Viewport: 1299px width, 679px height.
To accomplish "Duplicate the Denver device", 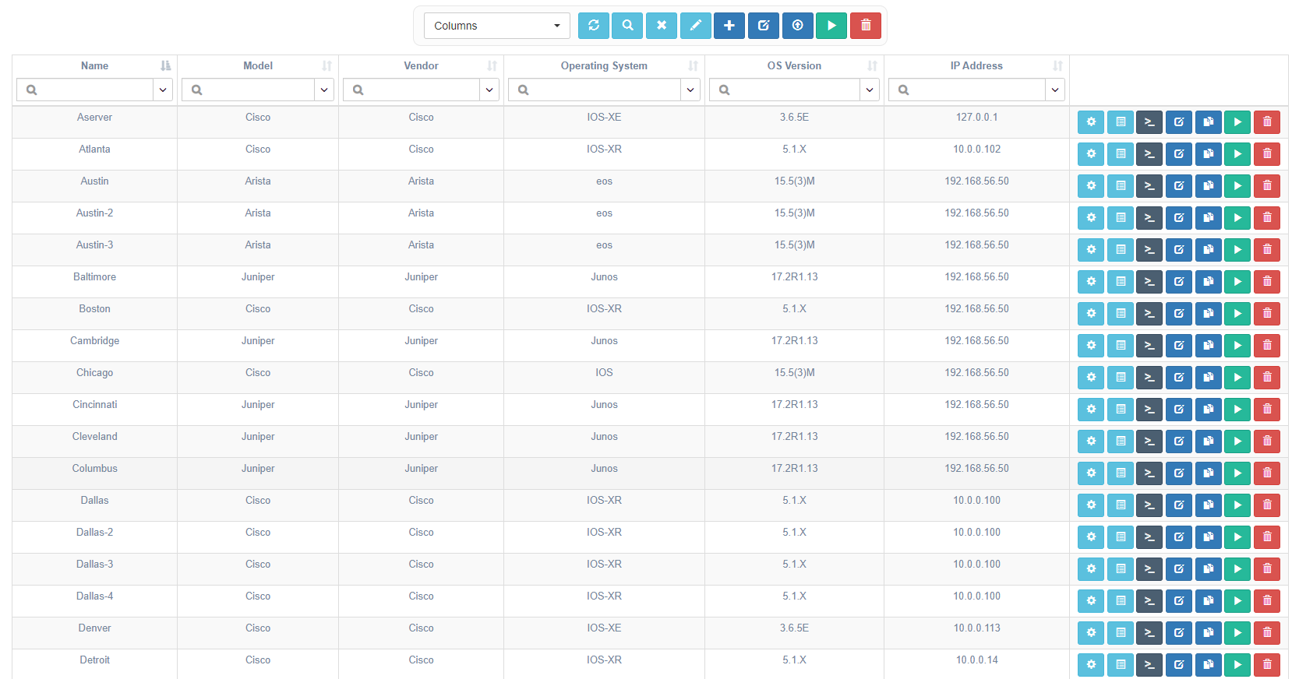I will coord(1209,633).
